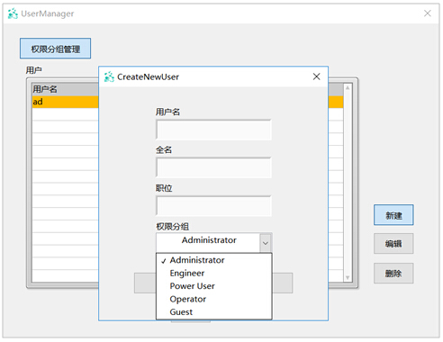Click the 编辑 button
This screenshot has height=342, width=443.
(x=393, y=244)
